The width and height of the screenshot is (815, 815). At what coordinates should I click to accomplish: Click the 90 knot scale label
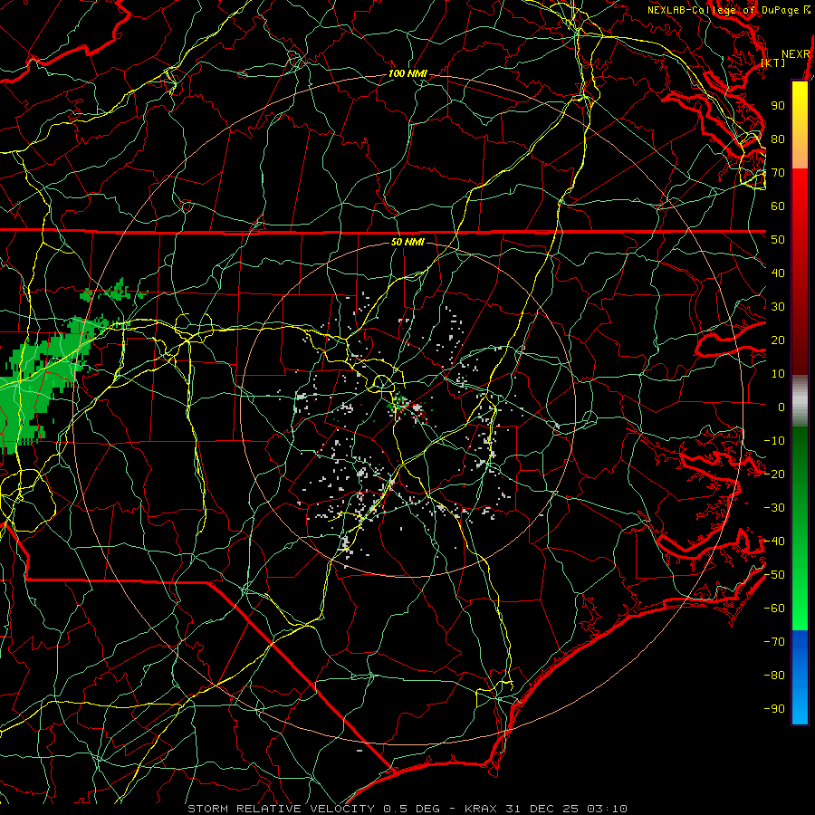click(778, 106)
